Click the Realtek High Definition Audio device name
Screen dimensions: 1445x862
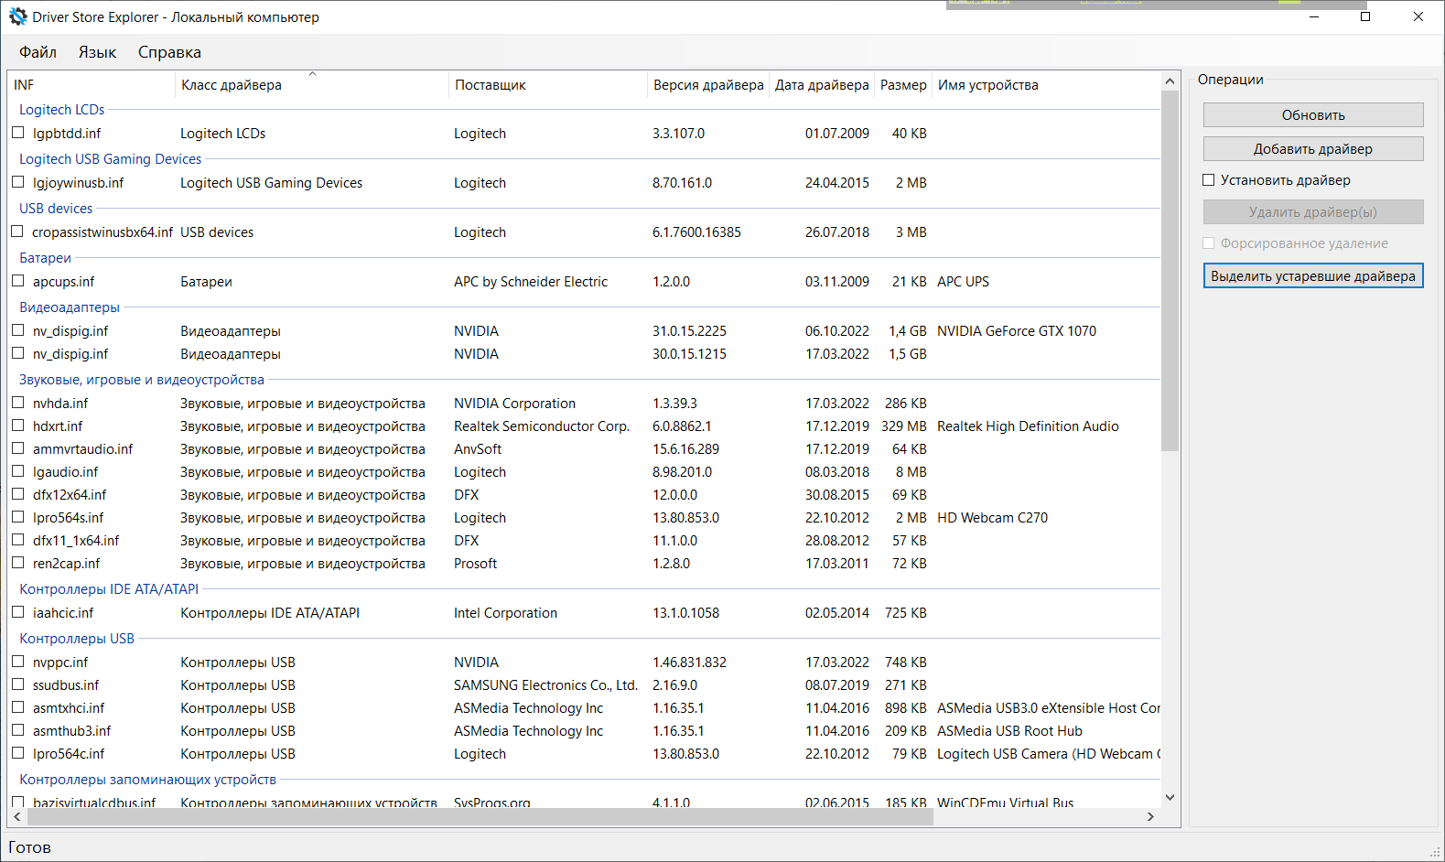pos(1028,426)
